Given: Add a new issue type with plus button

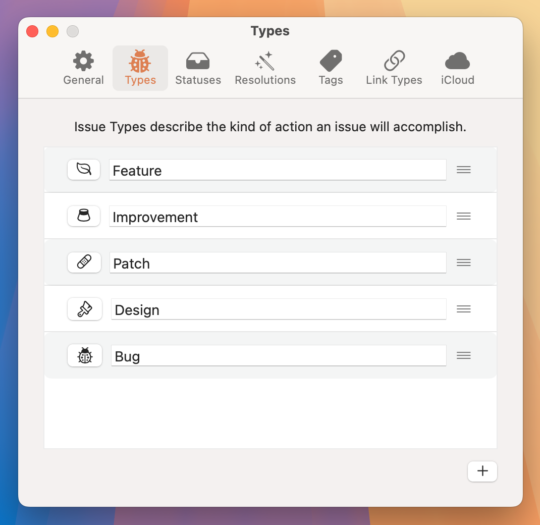Looking at the screenshot, I should [482, 471].
